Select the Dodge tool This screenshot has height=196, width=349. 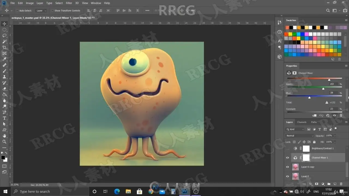(x=4, y=106)
